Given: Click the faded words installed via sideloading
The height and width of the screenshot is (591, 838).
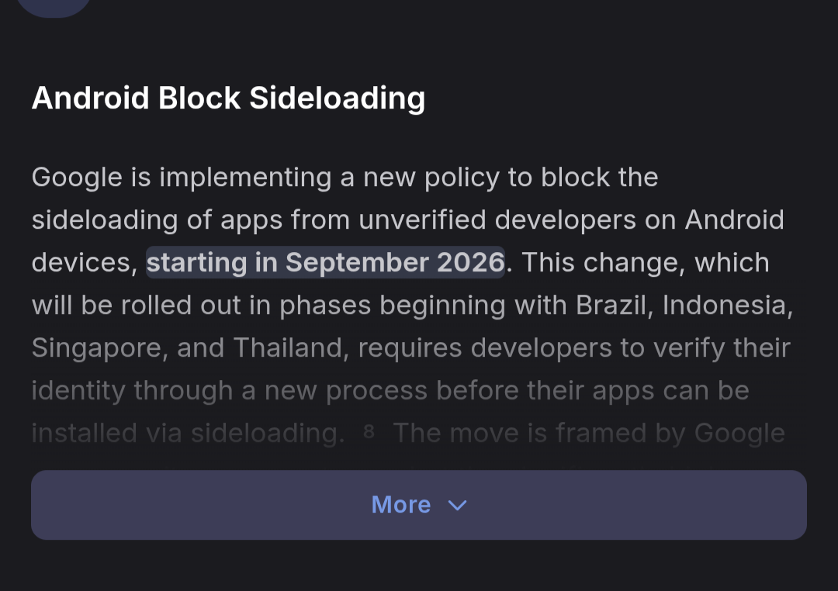Looking at the screenshot, I should (188, 433).
